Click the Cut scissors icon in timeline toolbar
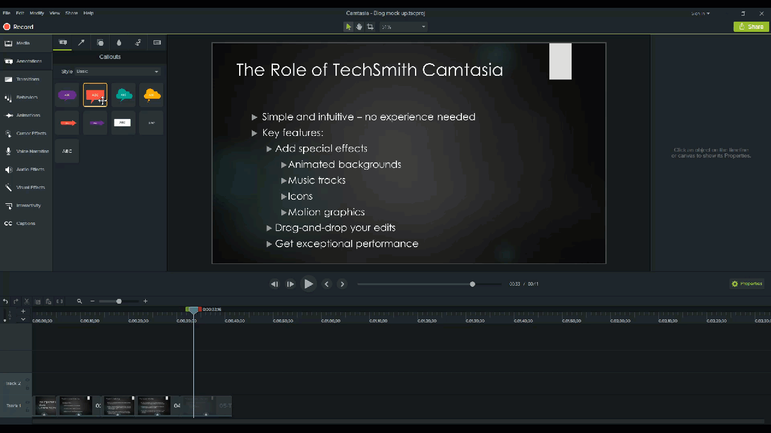Viewport: 771px width, 433px height. click(26, 301)
